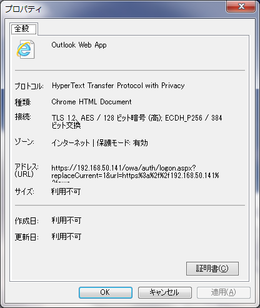
Task: Click the 適用(A) apply button
Action: 224,292
